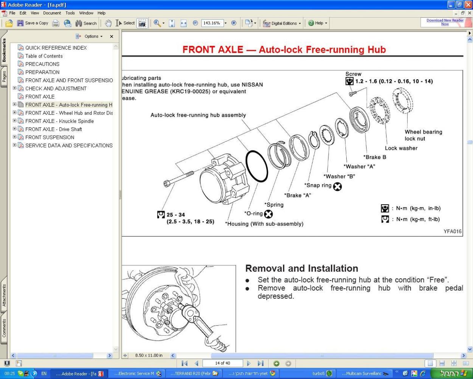Expand the FRONT SUSPENSION bookmark

15,137
